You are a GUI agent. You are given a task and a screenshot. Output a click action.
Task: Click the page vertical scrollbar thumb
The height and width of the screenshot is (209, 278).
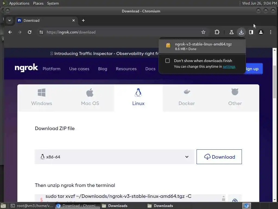275,82
